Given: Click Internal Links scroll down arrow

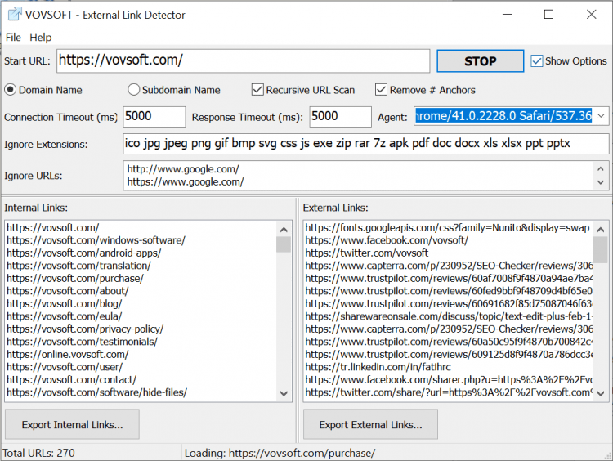Looking at the screenshot, I should coord(284,393).
